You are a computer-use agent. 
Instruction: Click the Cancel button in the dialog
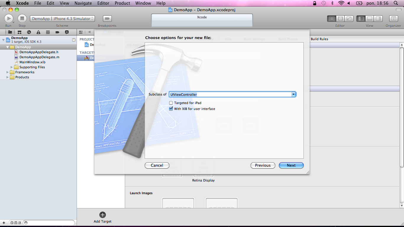[x=157, y=166]
